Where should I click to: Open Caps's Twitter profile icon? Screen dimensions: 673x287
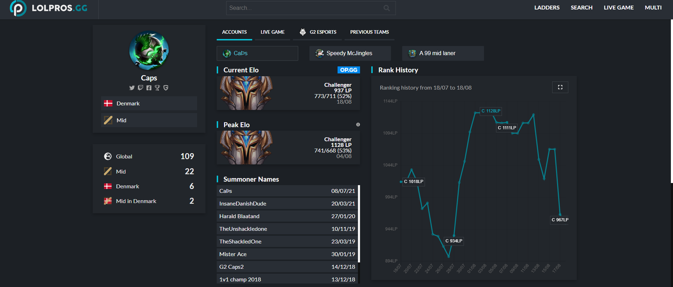[132, 88]
